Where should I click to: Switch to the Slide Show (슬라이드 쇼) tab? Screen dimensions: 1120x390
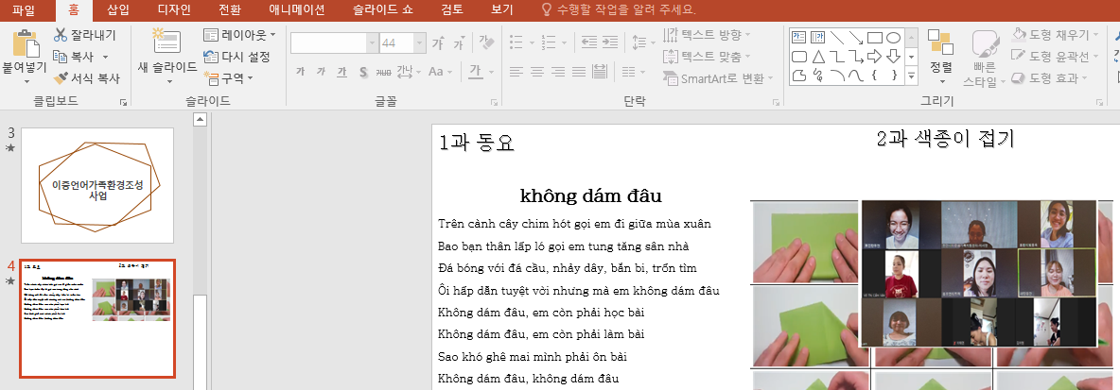click(383, 10)
